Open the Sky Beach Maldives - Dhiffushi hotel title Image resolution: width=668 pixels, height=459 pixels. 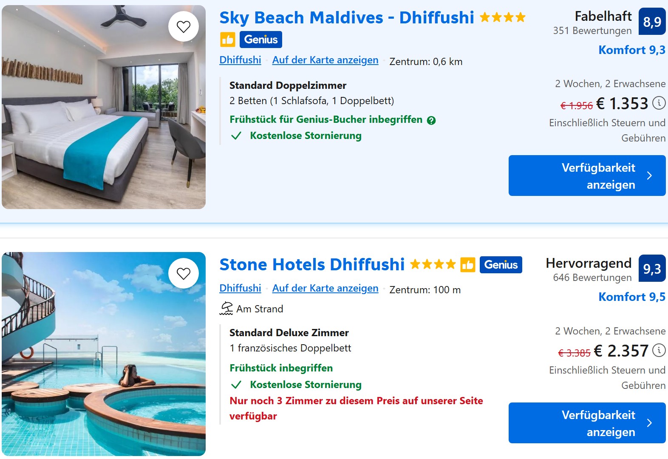click(347, 17)
